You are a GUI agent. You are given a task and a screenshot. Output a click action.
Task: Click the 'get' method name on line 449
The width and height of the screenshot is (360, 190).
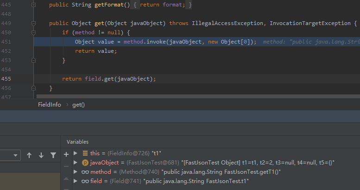[x=99, y=23]
